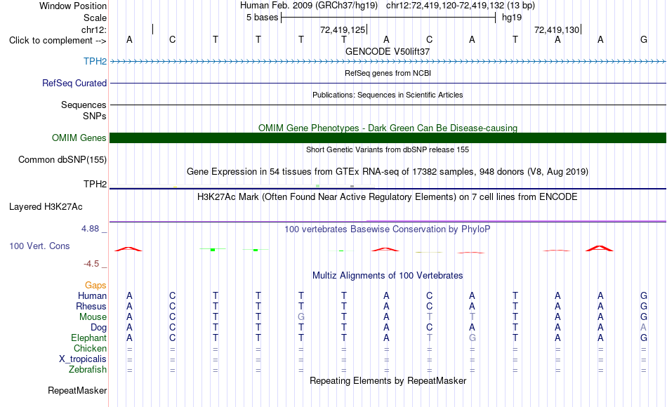Image resolution: width=667 pixels, height=407 pixels.
Task: Open Common dbSNP(155) track label
Action: (62, 159)
